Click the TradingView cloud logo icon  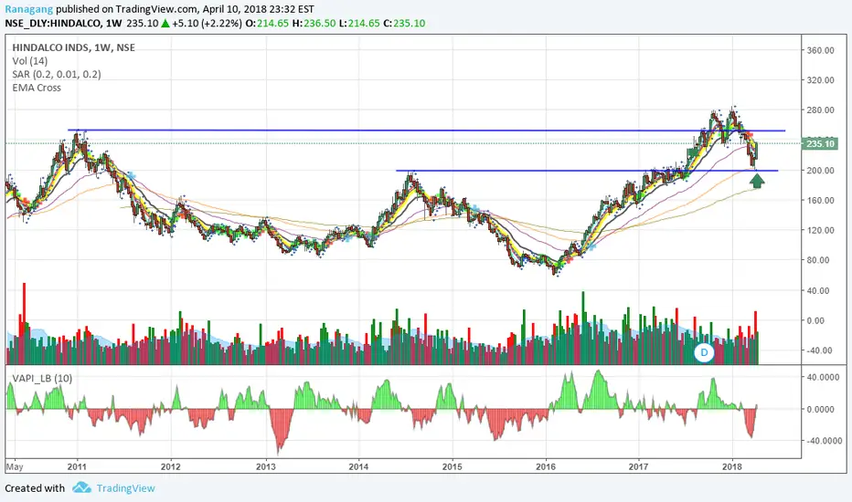click(81, 487)
